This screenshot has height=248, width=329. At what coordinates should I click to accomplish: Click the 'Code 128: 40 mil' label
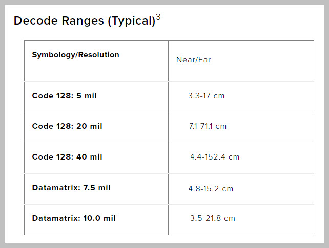(x=67, y=157)
